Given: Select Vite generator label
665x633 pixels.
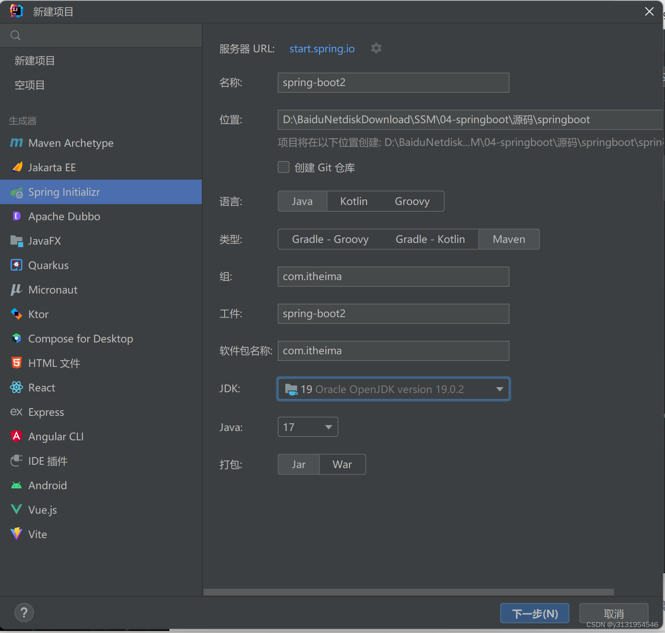Looking at the screenshot, I should click(x=38, y=534).
